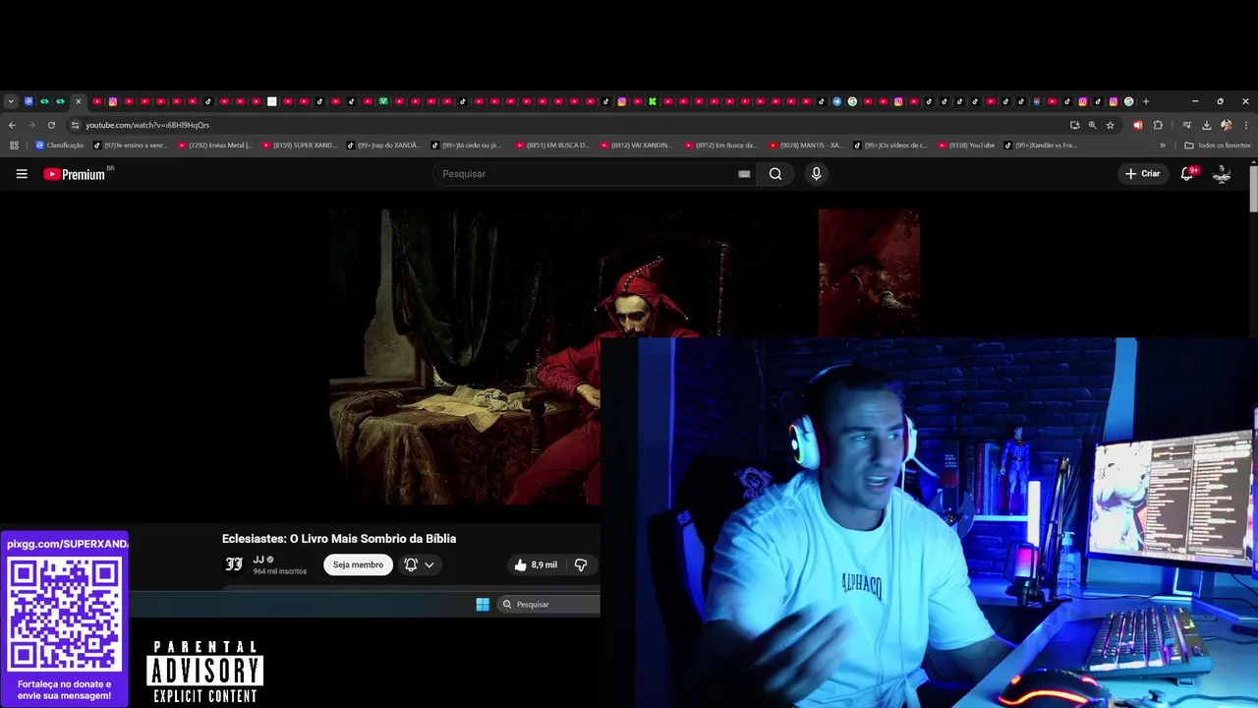Click the video title Eclesiastes text
This screenshot has height=708, width=1258.
point(339,539)
